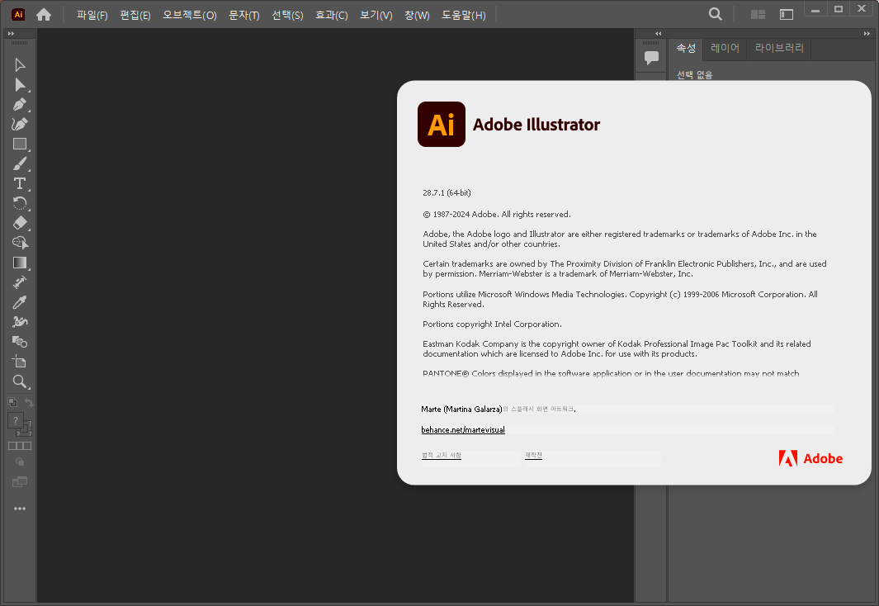Open workspace switcher icon

coord(787,15)
